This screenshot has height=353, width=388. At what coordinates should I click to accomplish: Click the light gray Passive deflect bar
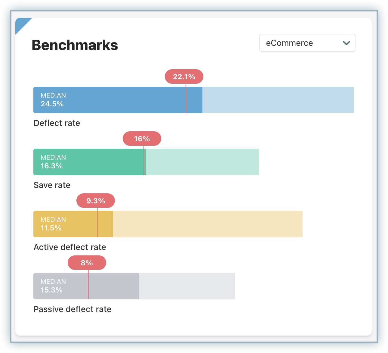(x=186, y=286)
